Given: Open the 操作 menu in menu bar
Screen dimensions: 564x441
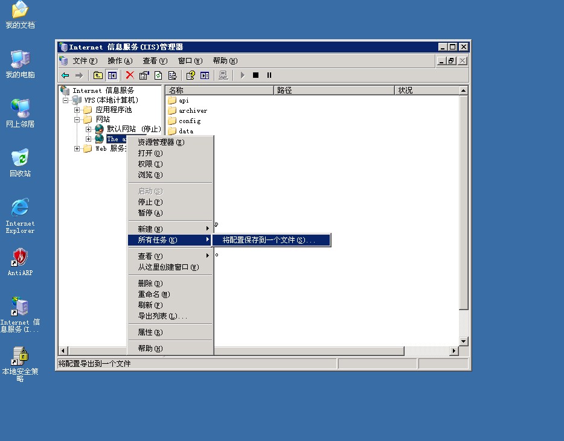Looking at the screenshot, I should (120, 61).
